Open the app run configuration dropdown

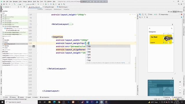pos(20,4)
